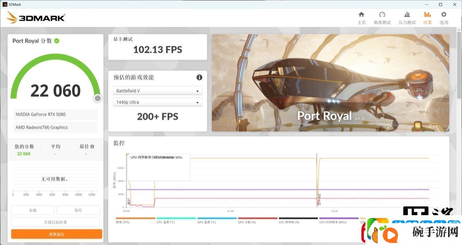
Task: Click the 22 060 score number
Action: coord(55,91)
